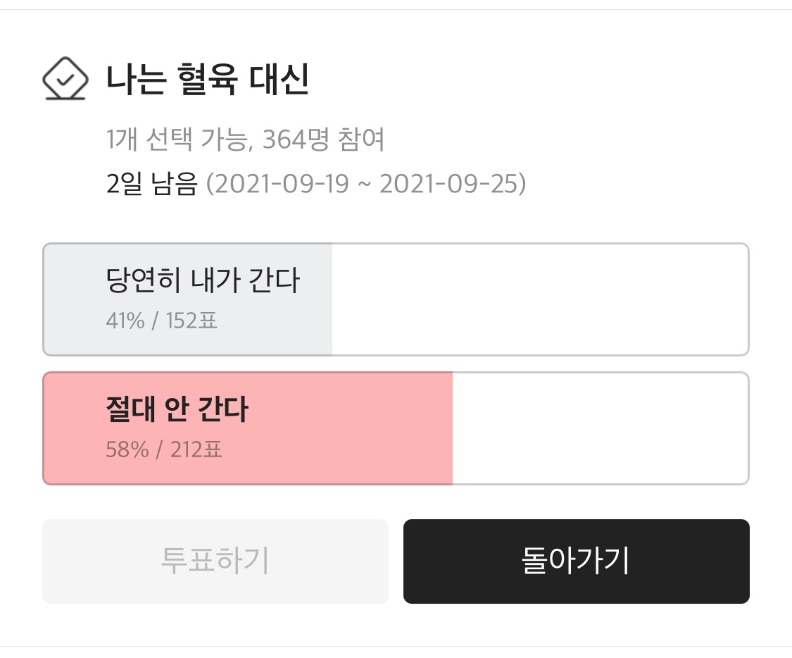
Task: Click the pink progress bar of second option
Action: [246, 428]
